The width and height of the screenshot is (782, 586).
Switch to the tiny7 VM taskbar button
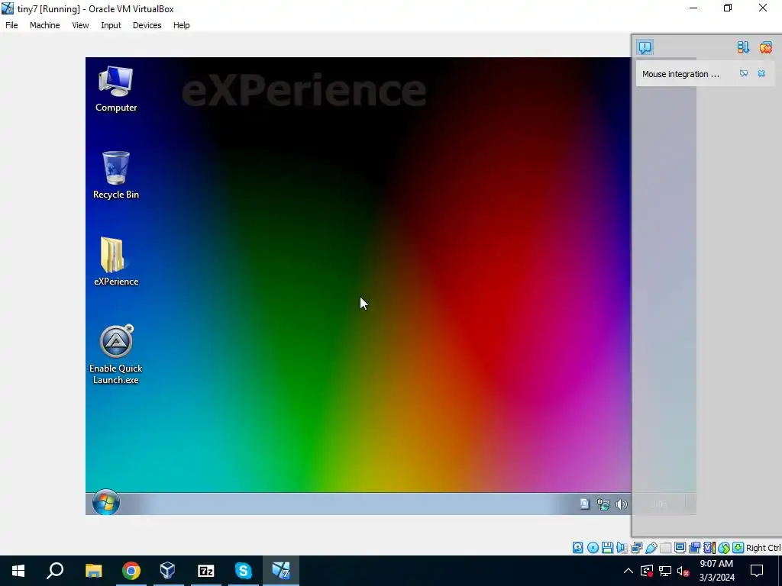pyautogui.click(x=281, y=571)
